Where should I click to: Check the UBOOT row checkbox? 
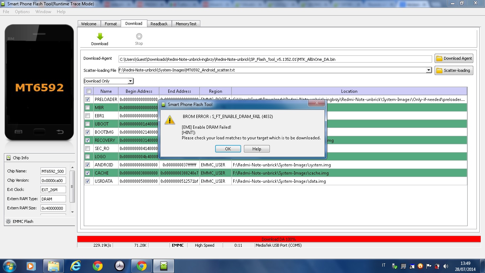click(87, 124)
